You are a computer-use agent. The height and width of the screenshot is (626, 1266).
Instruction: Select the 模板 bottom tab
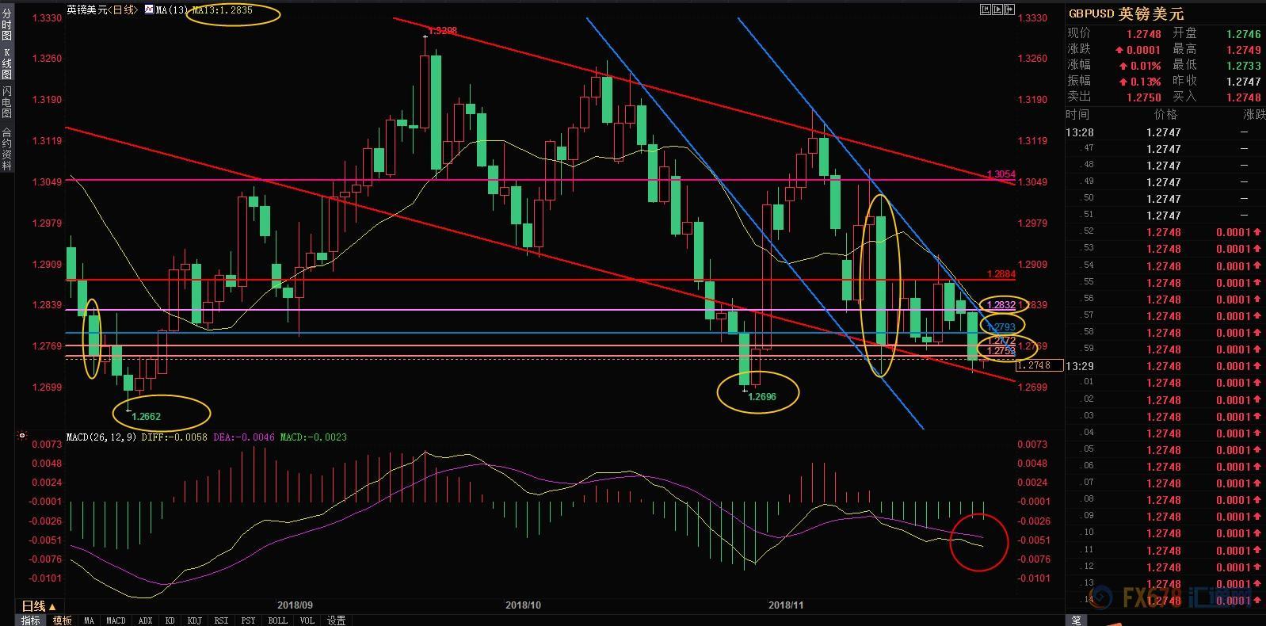pos(62,620)
